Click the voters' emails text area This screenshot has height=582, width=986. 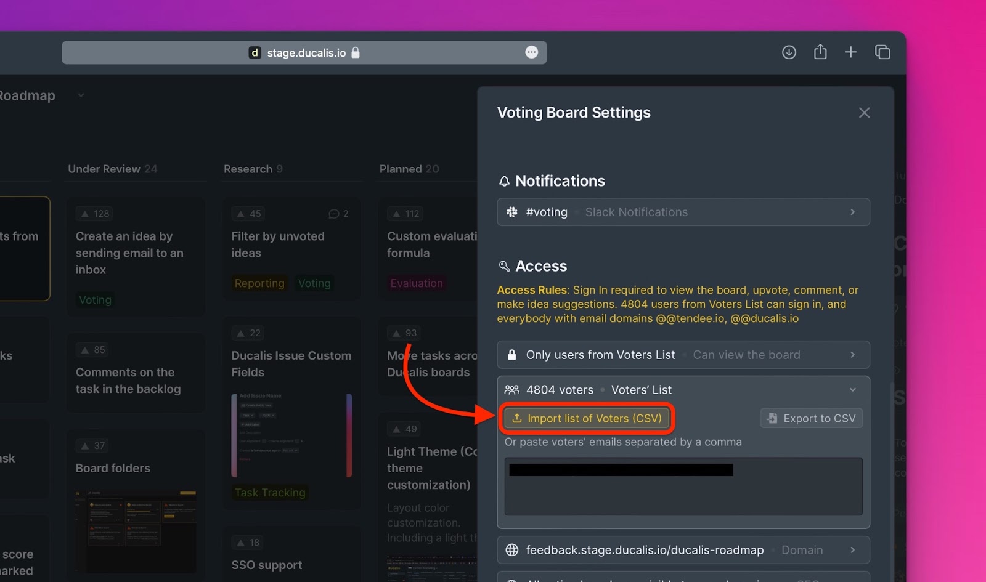tap(683, 487)
